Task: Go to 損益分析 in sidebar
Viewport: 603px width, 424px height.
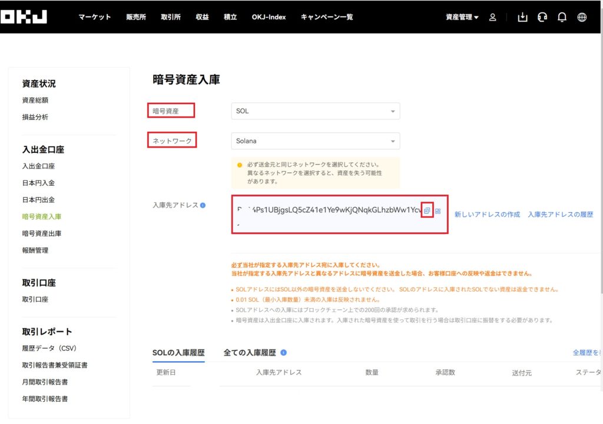Action: click(35, 117)
